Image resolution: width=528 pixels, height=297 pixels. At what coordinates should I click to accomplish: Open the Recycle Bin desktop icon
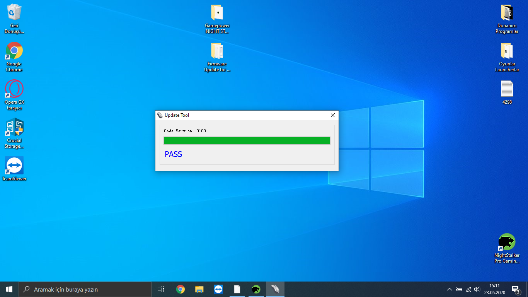pyautogui.click(x=14, y=18)
